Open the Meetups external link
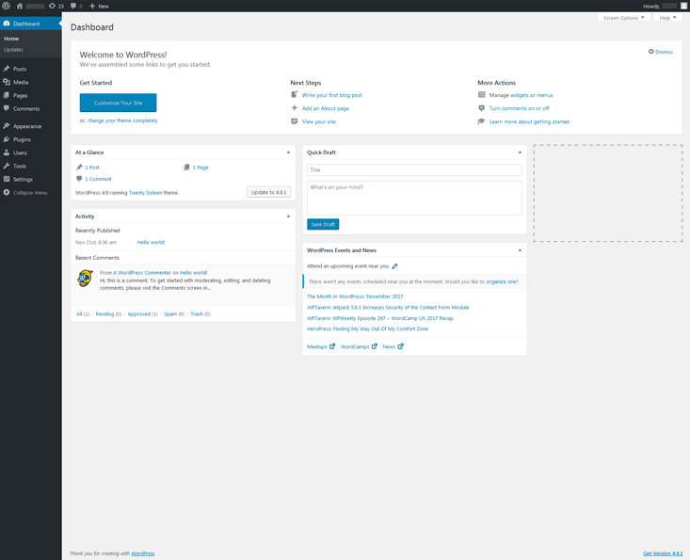The width and height of the screenshot is (690, 560). coord(321,346)
